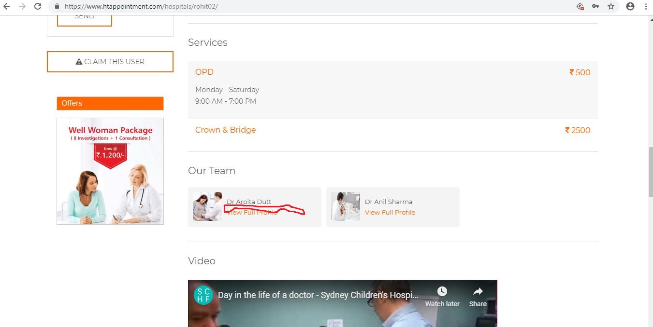Reload the page
The height and width of the screenshot is (327, 653).
click(x=38, y=7)
